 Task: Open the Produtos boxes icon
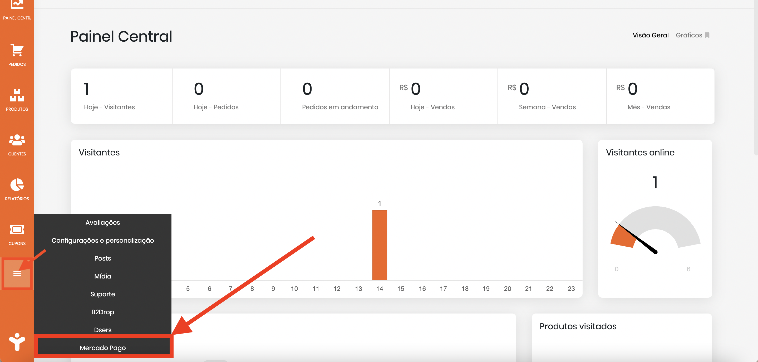coord(17,95)
